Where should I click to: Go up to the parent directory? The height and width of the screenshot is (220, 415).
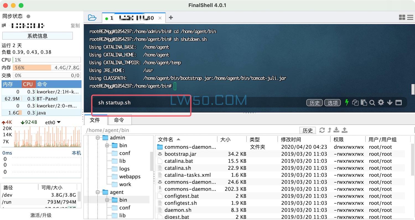[x=330, y=130]
